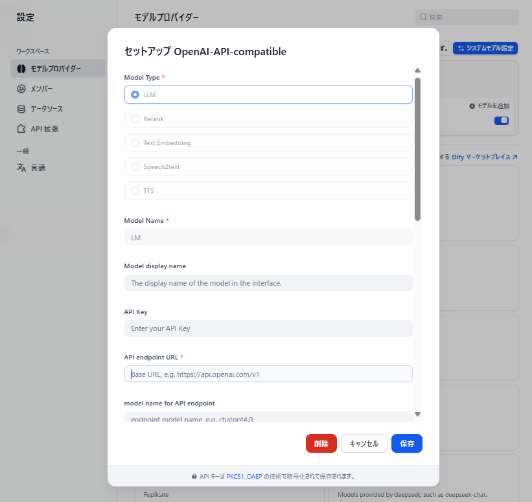
Task: Click the red 削除 delete button
Action: click(321, 444)
